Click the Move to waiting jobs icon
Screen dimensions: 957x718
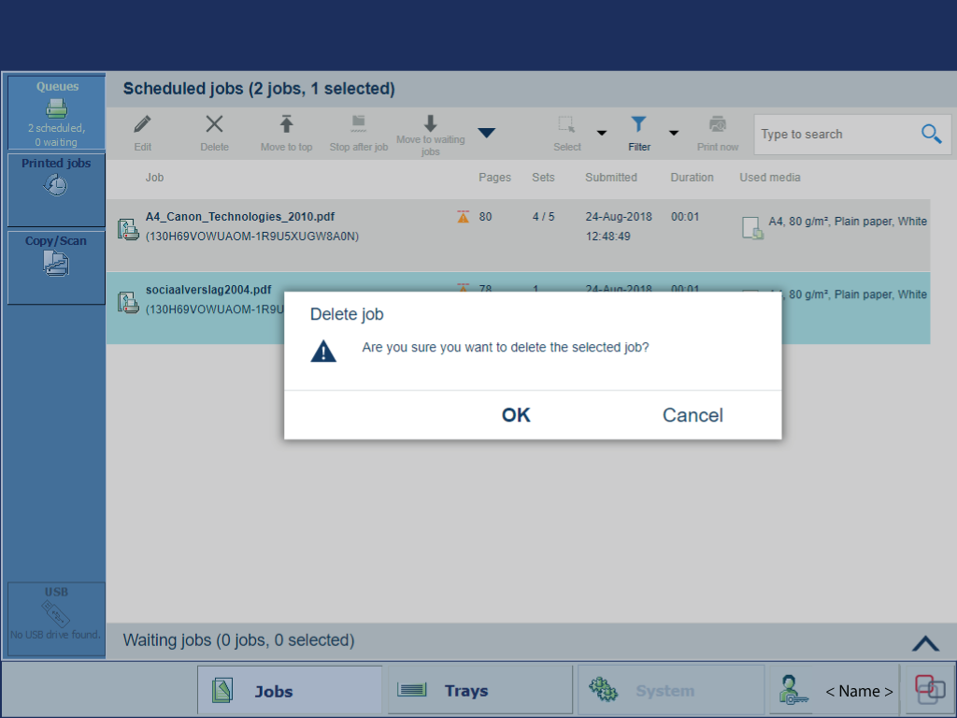coord(430,124)
